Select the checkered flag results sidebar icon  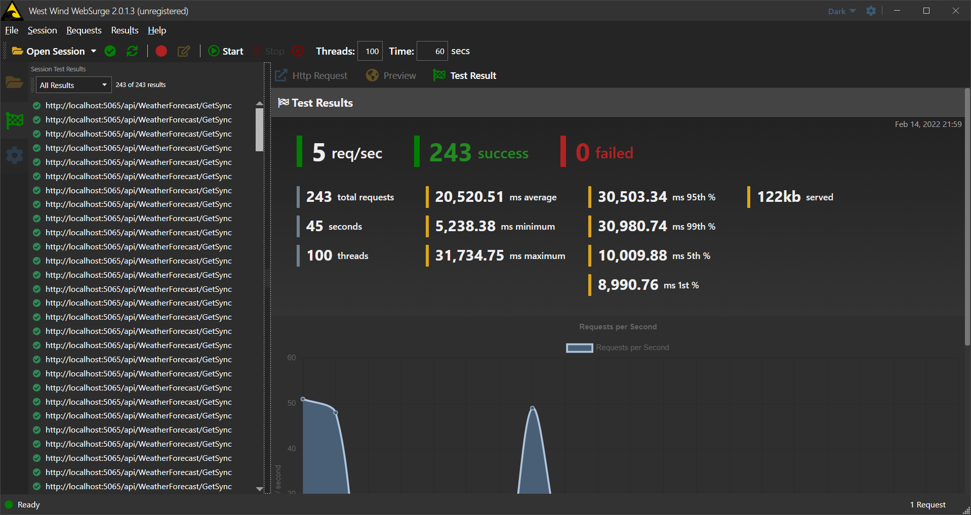[14, 120]
